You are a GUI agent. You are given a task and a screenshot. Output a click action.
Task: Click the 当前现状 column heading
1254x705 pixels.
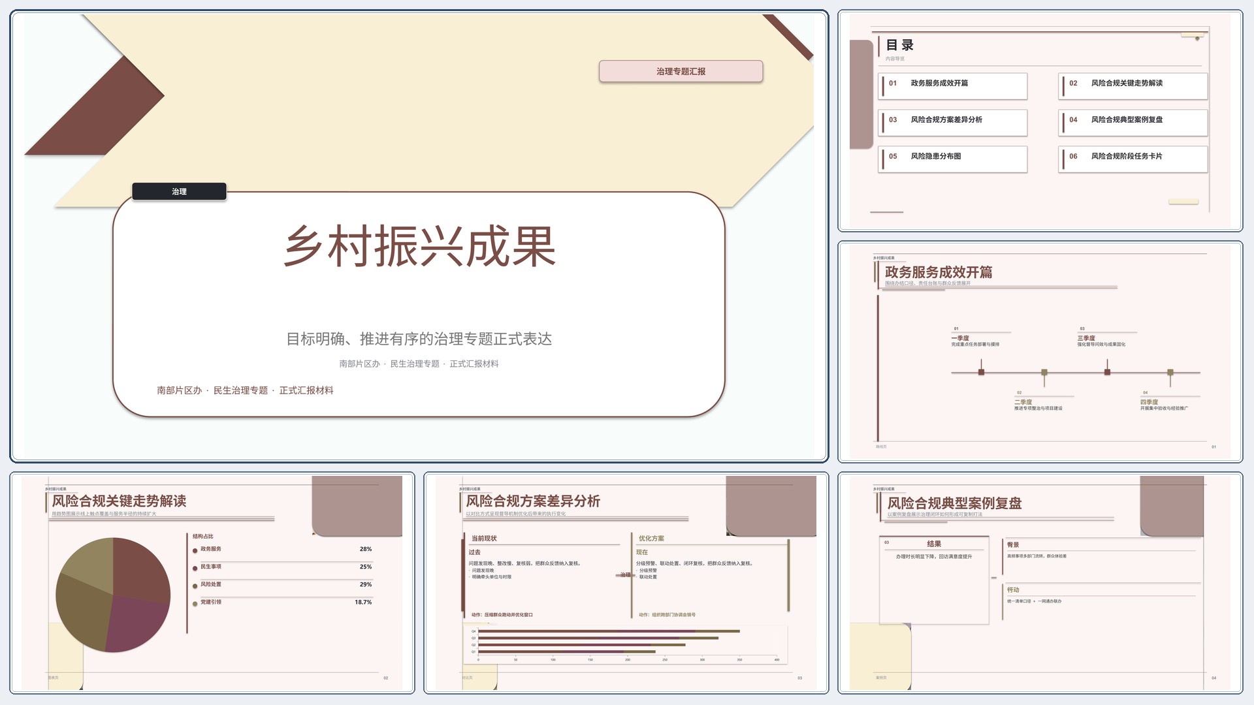(484, 539)
